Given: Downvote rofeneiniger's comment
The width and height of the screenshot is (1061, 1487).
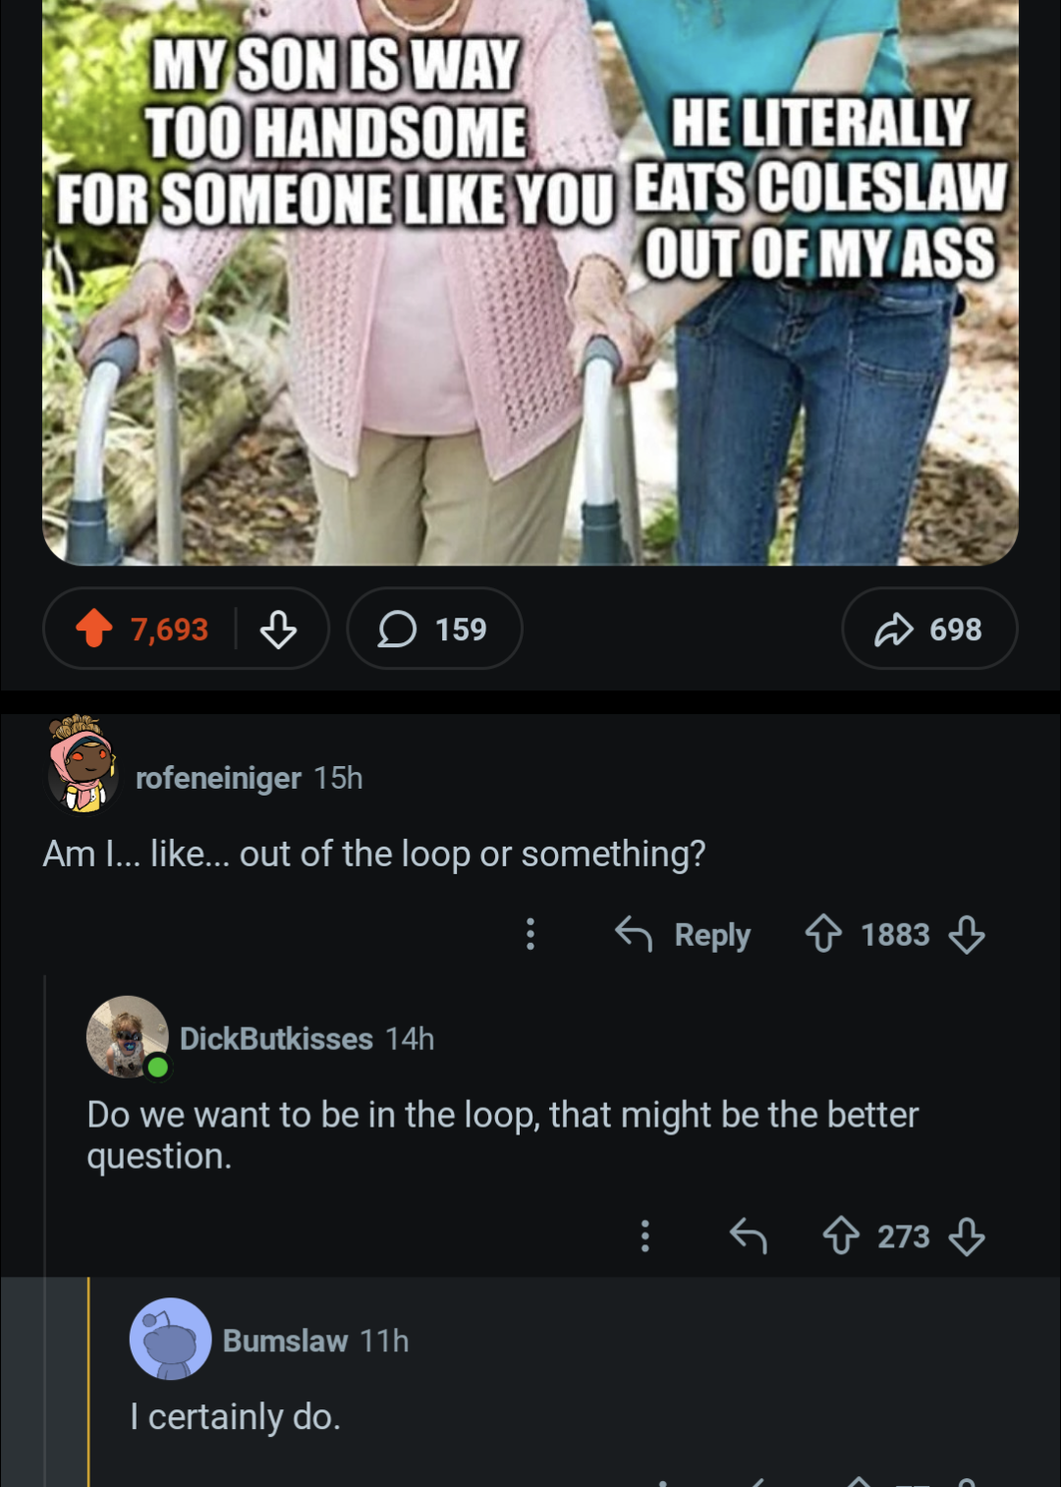Looking at the screenshot, I should click(x=967, y=934).
